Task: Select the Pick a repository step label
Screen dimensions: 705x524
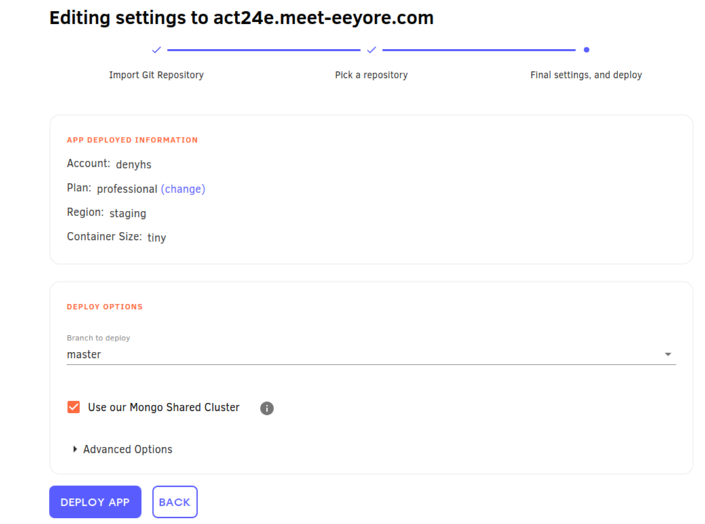Action: pos(371,75)
